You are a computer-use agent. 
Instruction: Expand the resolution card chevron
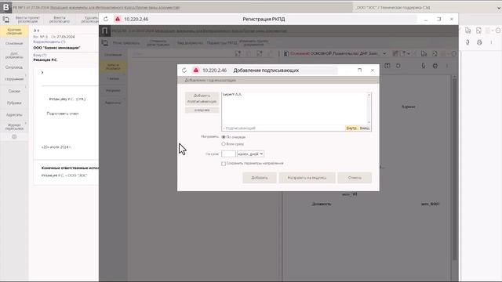pyautogui.click(x=42, y=73)
